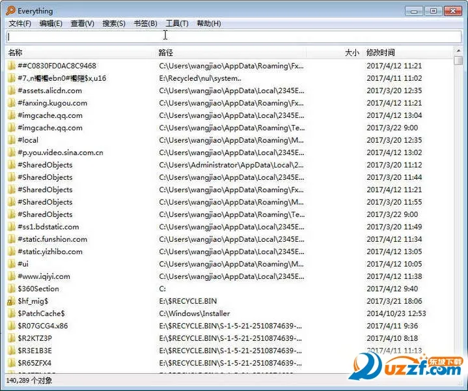468x391 pixels.
Task: Sort by the 路径 column header
Action: [165, 53]
